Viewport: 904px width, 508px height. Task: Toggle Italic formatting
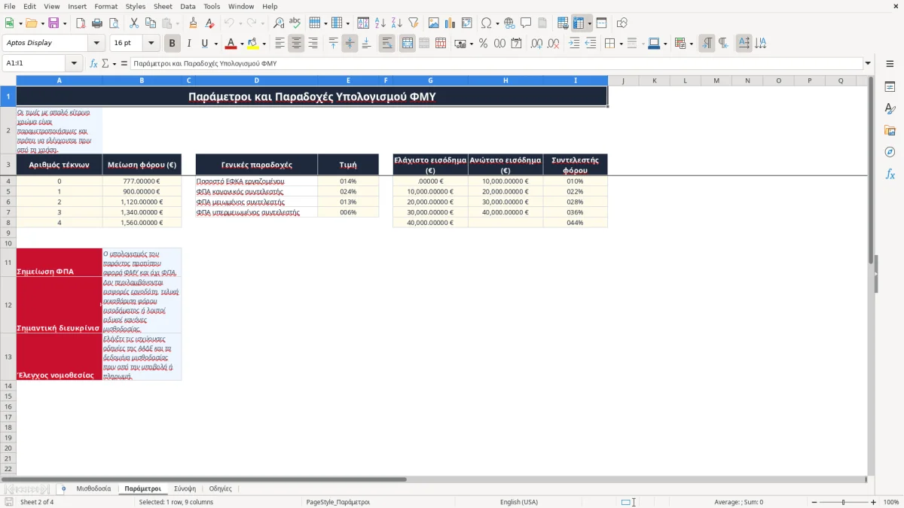point(188,44)
